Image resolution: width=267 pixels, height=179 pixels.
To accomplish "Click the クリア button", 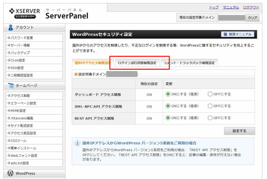I will click(x=252, y=17).
